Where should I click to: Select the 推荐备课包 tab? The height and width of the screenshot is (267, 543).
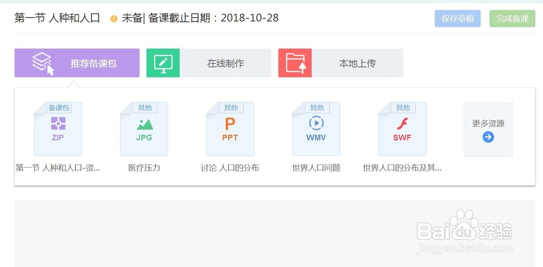click(77, 63)
